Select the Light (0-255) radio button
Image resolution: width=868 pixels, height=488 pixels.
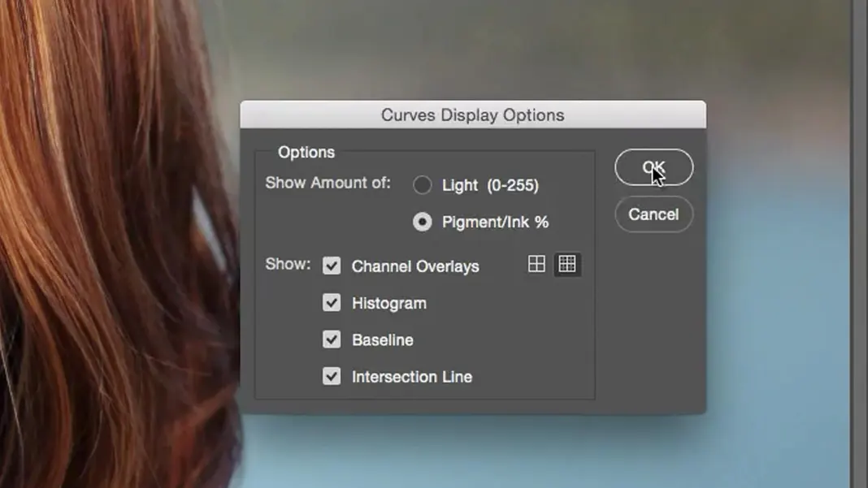pyautogui.click(x=423, y=185)
